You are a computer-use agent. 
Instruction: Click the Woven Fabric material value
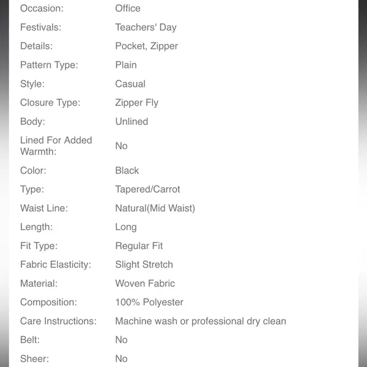[x=145, y=283]
